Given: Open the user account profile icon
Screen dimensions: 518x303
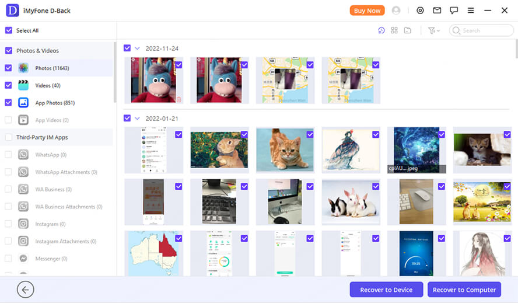Looking at the screenshot, I should click(x=395, y=11).
